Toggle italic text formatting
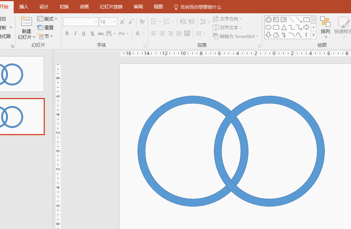 pos(75,33)
